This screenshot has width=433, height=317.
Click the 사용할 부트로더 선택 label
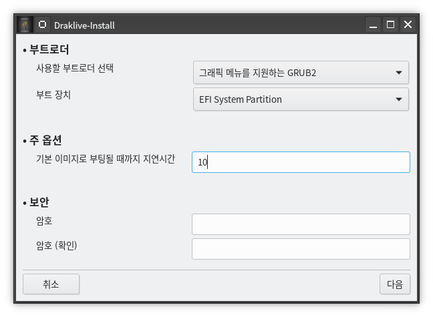(x=75, y=68)
